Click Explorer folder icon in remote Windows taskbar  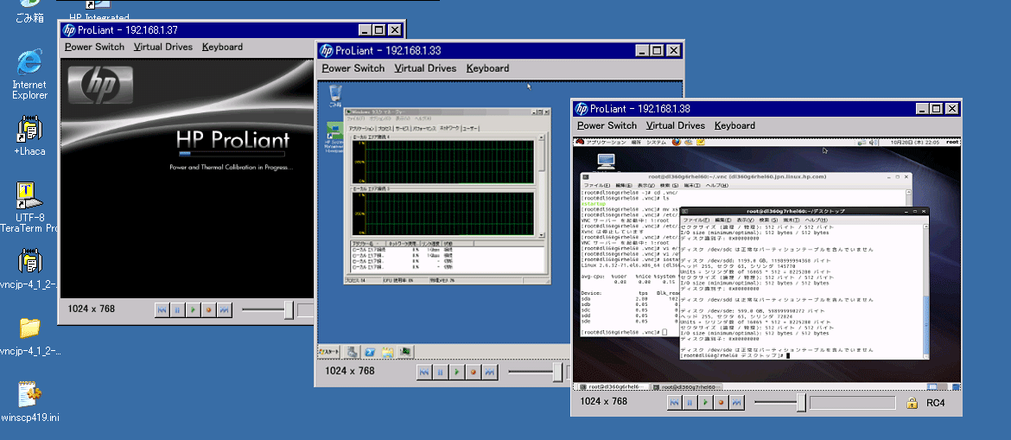click(387, 352)
